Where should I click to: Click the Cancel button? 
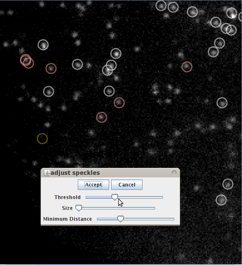click(127, 184)
